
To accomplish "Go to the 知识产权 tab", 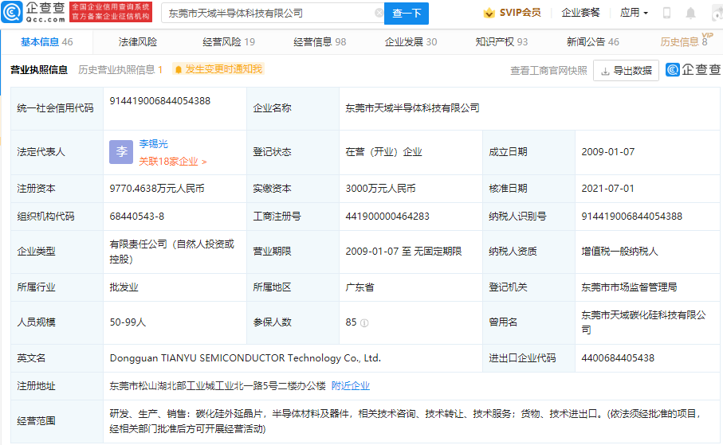I will [x=501, y=42].
